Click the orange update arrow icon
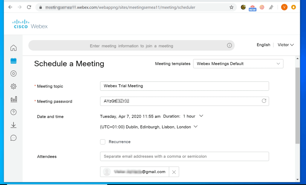This screenshot has height=185, width=306. tap(293, 7)
